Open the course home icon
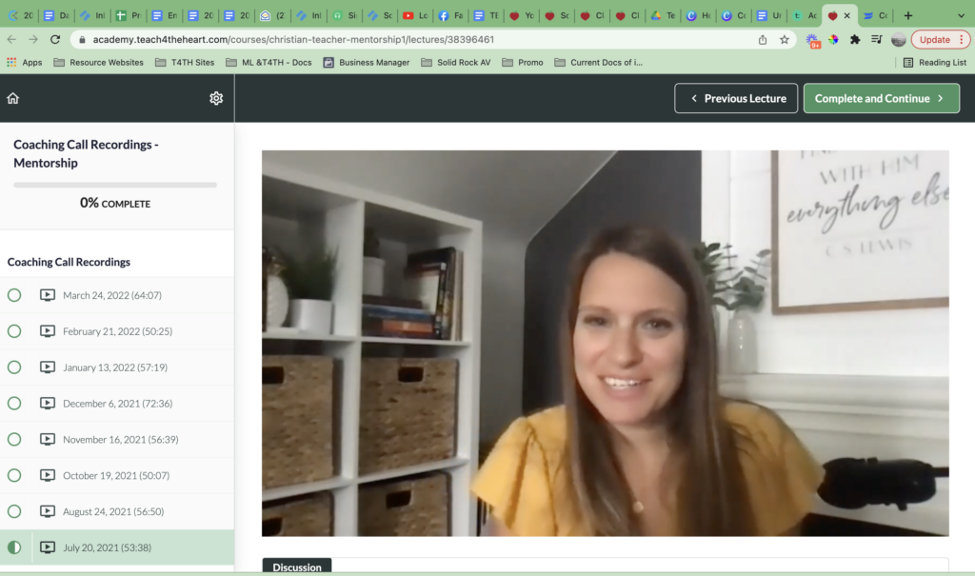 click(x=13, y=98)
